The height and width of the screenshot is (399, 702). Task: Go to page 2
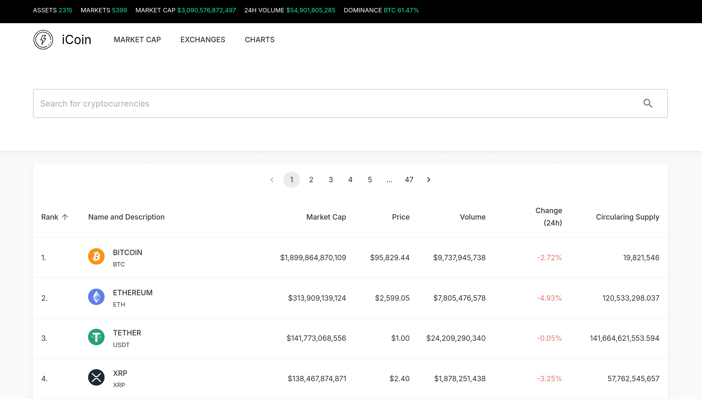pyautogui.click(x=311, y=180)
